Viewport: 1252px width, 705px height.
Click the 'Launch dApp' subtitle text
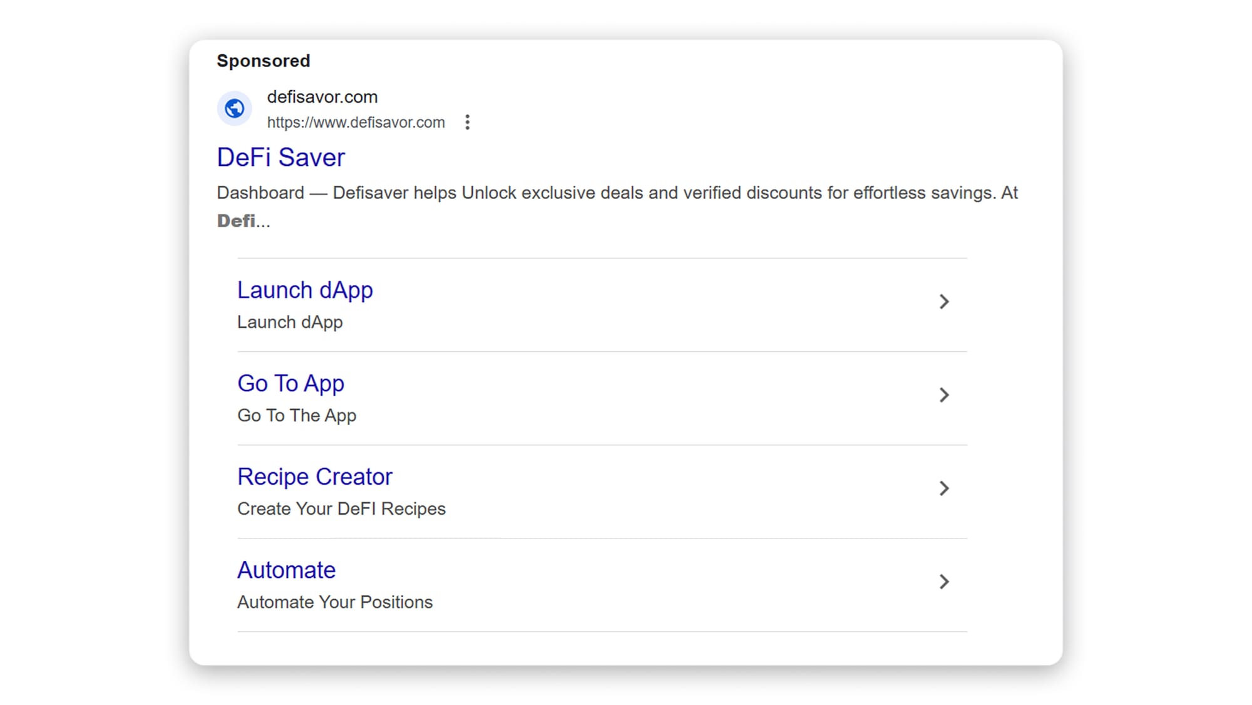(x=290, y=322)
